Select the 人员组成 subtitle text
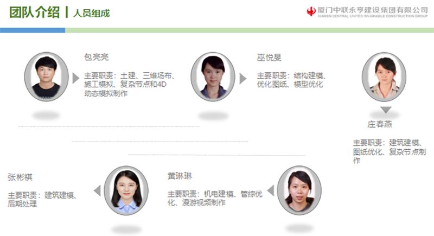The width and height of the screenshot is (434, 236). (91, 13)
